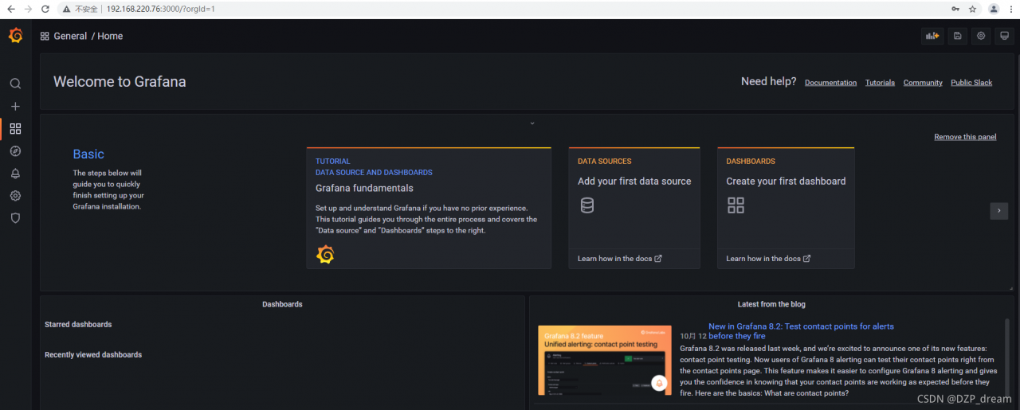1020x410 pixels.
Task: Open the browser password key icon
Action: (x=955, y=9)
